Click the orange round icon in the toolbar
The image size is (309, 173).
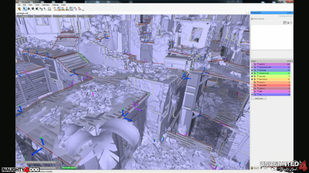(19, 9)
